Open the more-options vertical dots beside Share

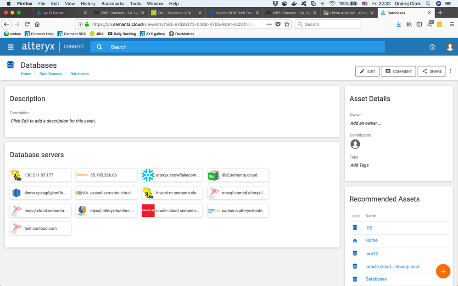click(450, 71)
